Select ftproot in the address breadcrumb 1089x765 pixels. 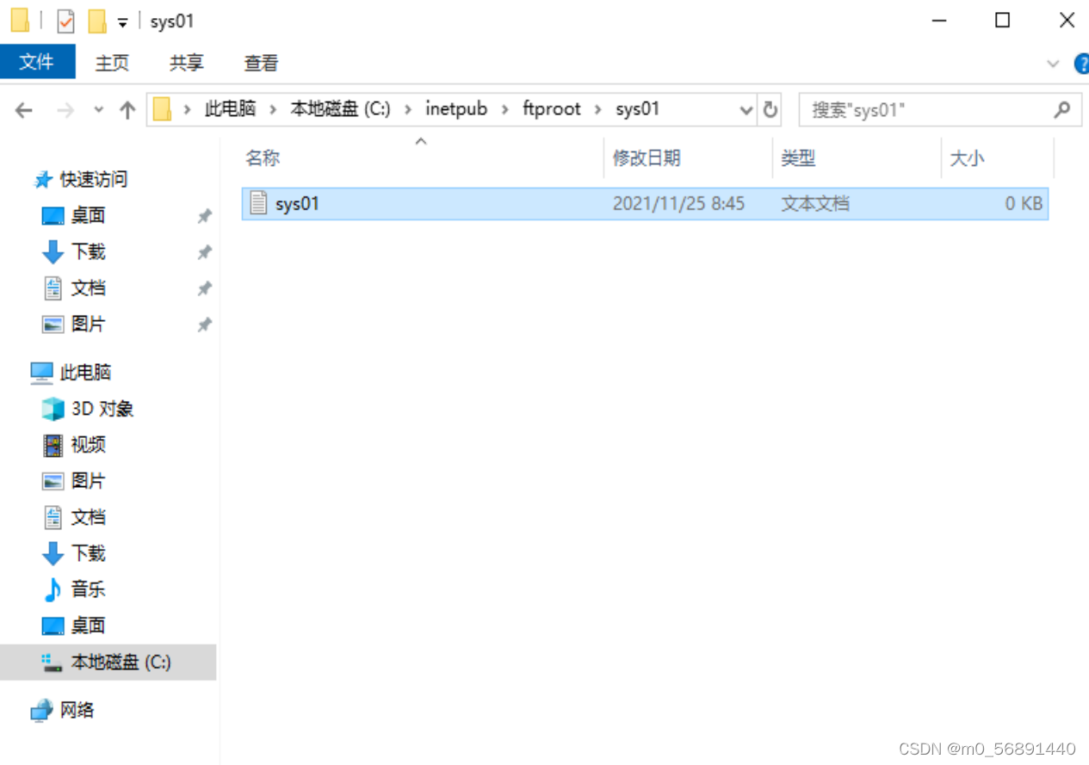[552, 109]
